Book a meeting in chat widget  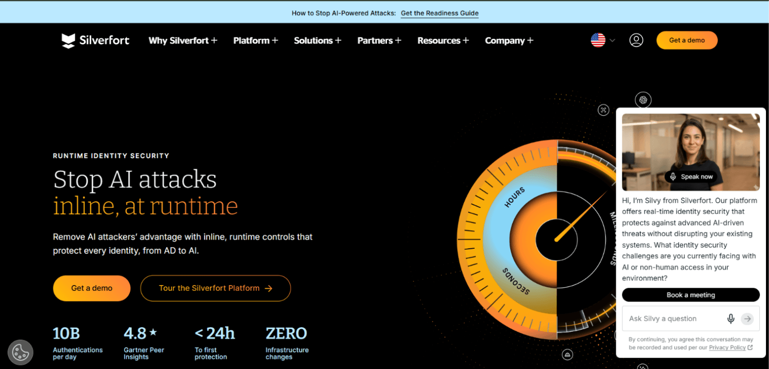point(691,295)
